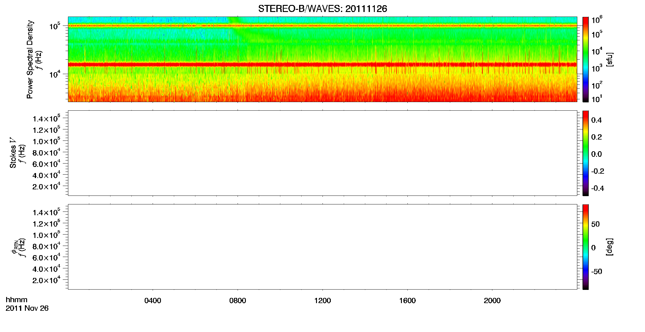Click the Stokes V axis label
Screen dimensions: 645x332
click(13, 153)
